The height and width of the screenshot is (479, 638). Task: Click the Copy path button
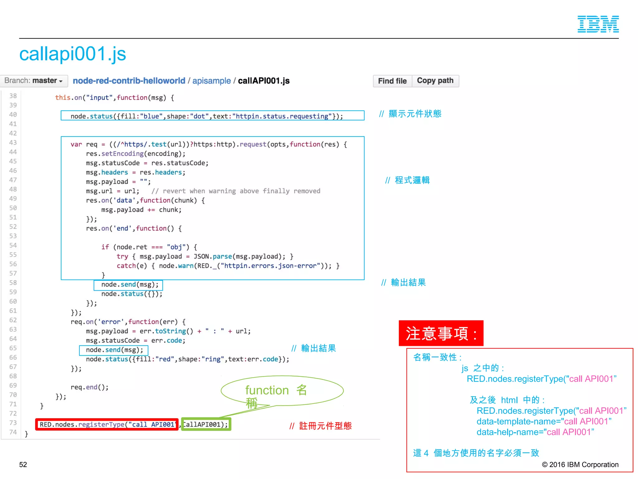click(x=435, y=81)
